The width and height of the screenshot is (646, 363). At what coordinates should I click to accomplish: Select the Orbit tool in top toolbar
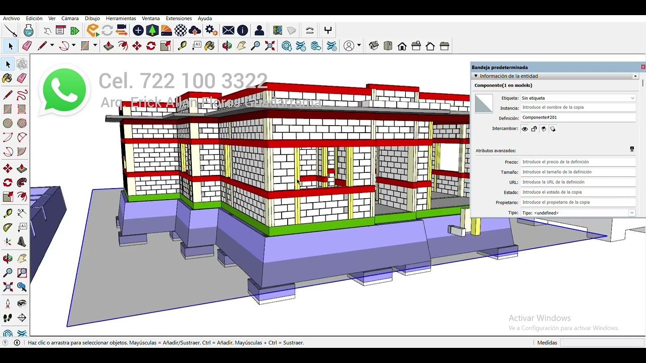227,46
